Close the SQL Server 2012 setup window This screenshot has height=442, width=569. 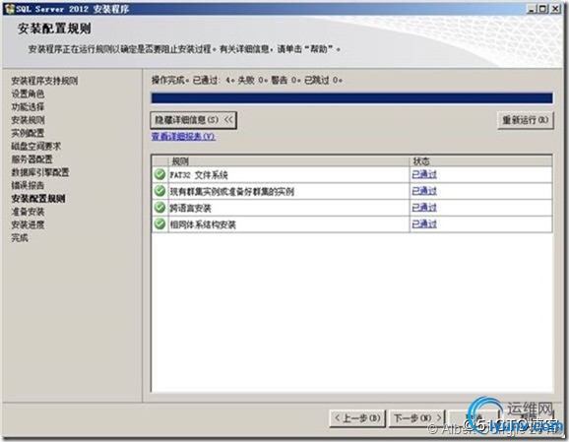tap(555, 9)
